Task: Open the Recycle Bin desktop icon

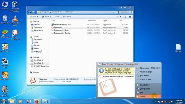Action: (5, 20)
